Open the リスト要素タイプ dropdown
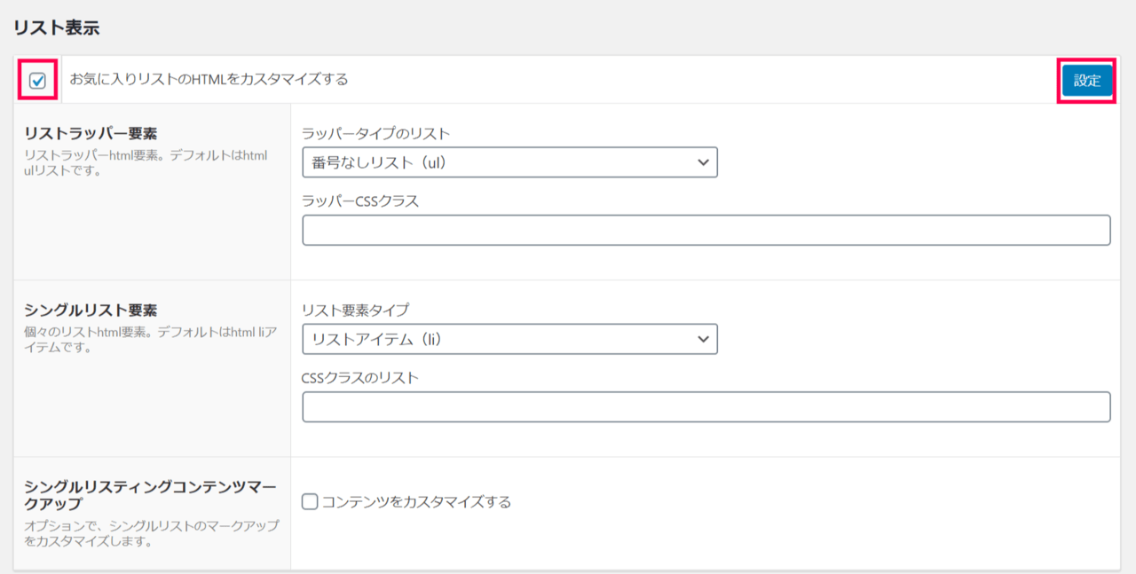This screenshot has width=1136, height=574. tap(509, 339)
